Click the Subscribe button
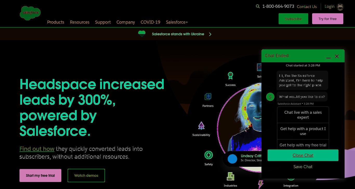This screenshot has width=355, height=189. [293, 19]
